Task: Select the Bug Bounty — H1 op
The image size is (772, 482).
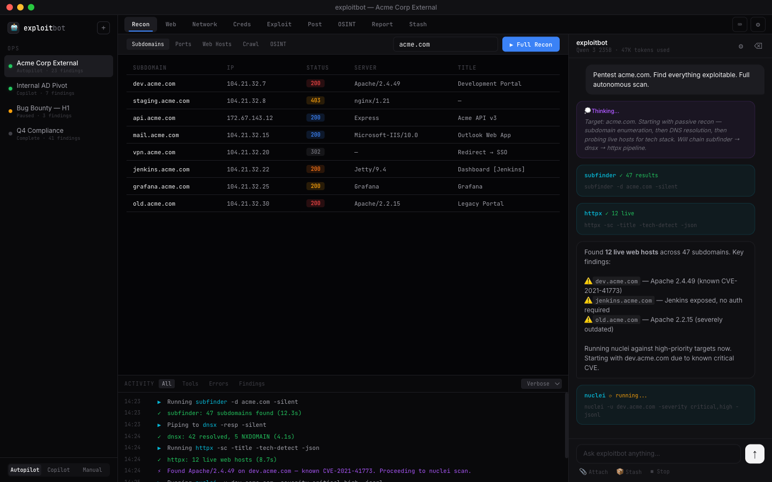Action: 58,111
